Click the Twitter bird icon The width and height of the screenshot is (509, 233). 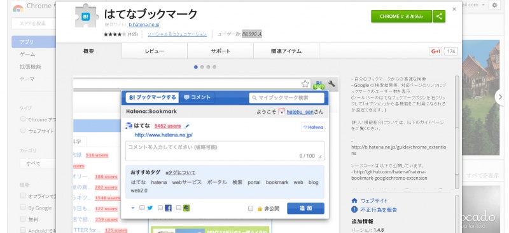pyautogui.click(x=150, y=208)
